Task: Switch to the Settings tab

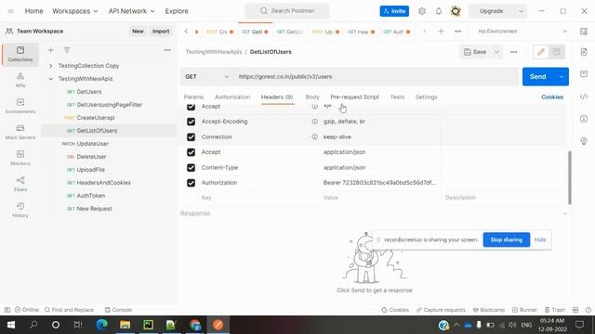Action: point(426,96)
